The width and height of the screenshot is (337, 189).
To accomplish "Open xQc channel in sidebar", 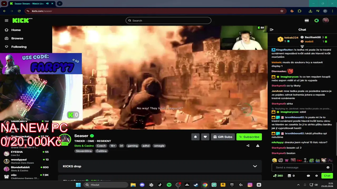I will [26, 176].
